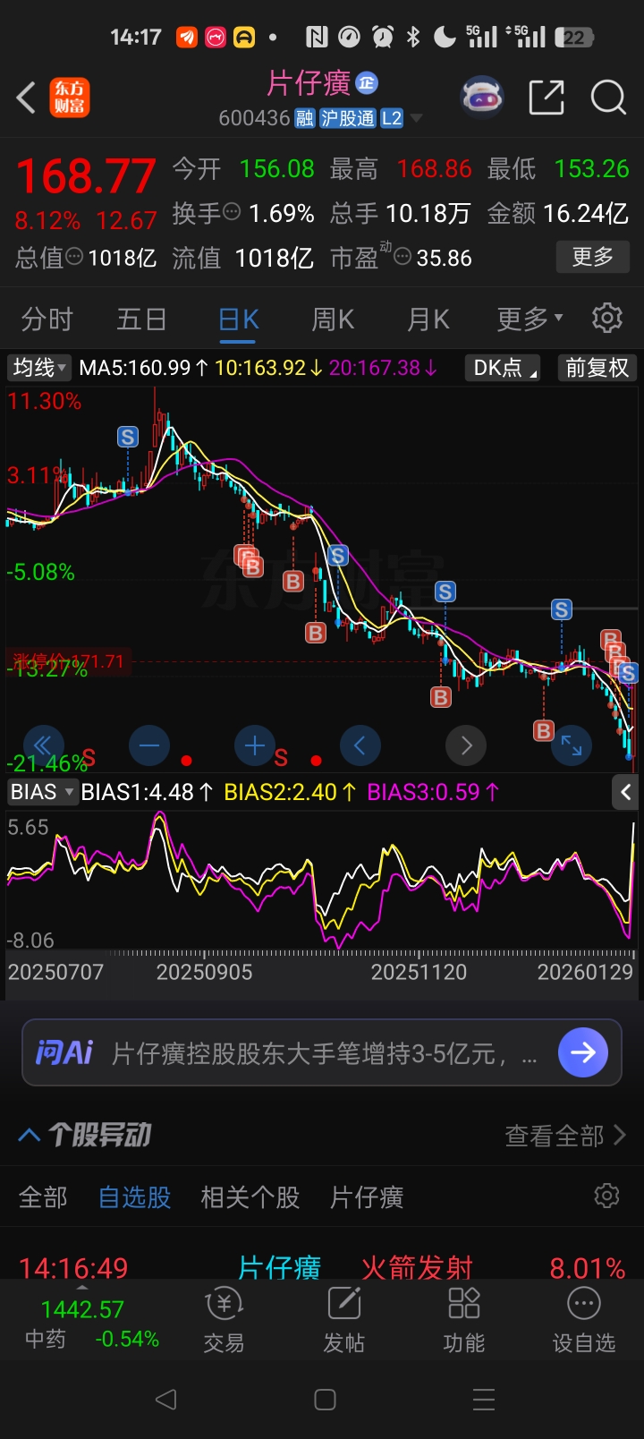
Task: Submit the 问Ai query with arrow button
Action: 583,1052
